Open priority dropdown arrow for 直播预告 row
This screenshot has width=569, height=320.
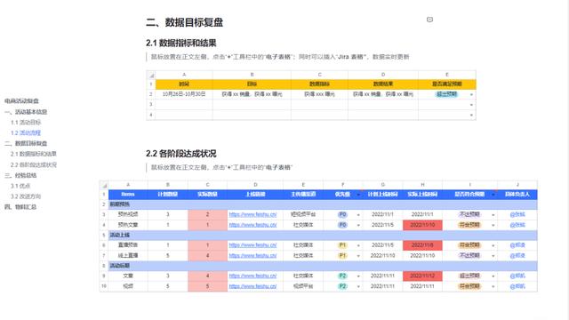[358, 245]
